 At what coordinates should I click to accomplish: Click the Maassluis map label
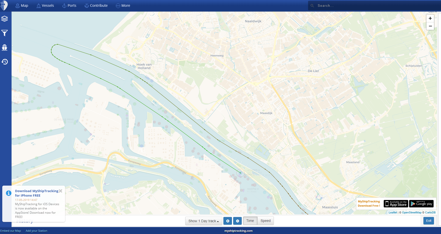click(330, 207)
